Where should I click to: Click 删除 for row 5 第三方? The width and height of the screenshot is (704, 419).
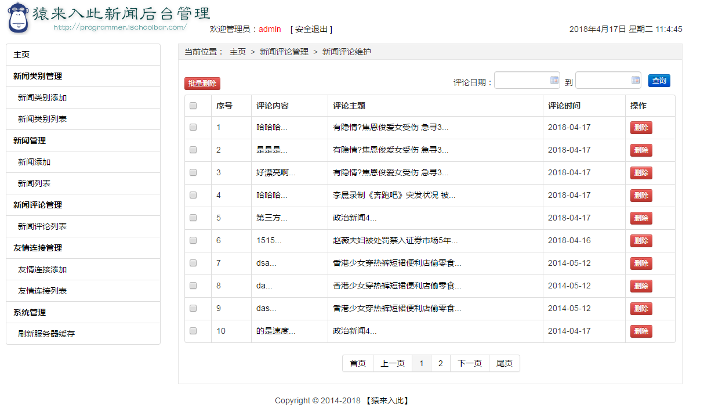click(x=641, y=218)
